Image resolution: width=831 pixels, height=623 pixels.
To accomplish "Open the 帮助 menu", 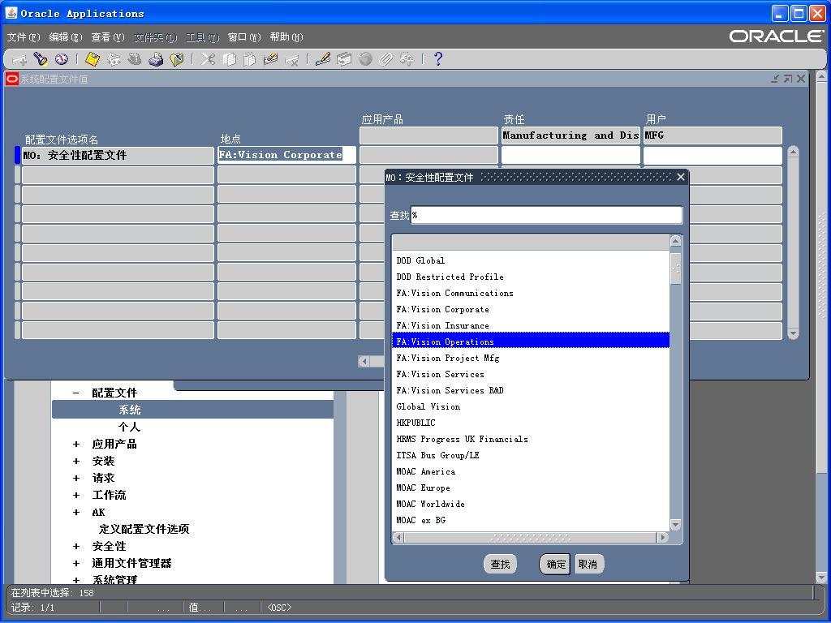I will (x=286, y=37).
